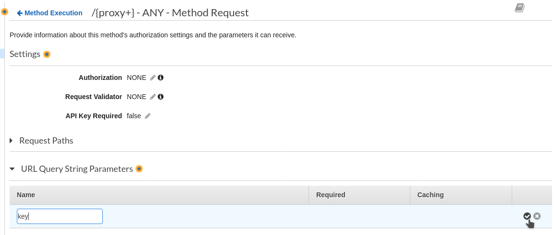The height and width of the screenshot is (235, 554).
Task: Click the Caching column header
Action: click(431, 195)
